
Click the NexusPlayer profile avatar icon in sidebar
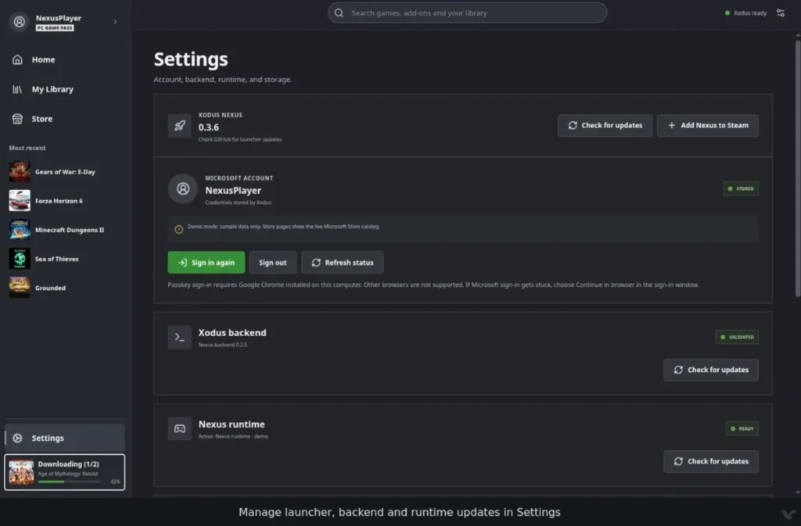tap(19, 22)
